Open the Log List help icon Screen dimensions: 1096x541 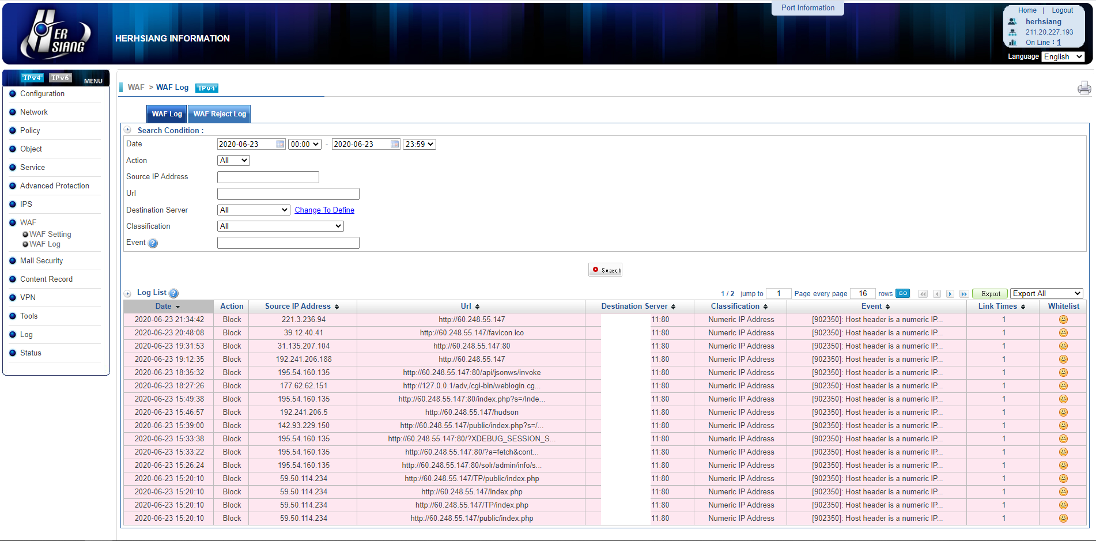(174, 293)
